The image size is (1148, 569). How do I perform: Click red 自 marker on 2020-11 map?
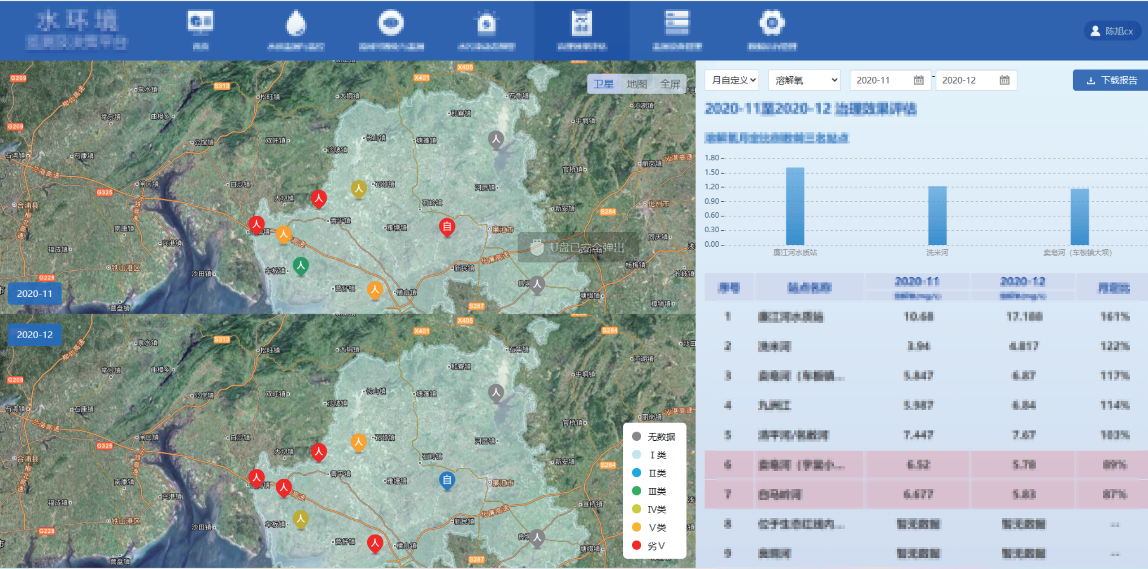click(x=447, y=227)
